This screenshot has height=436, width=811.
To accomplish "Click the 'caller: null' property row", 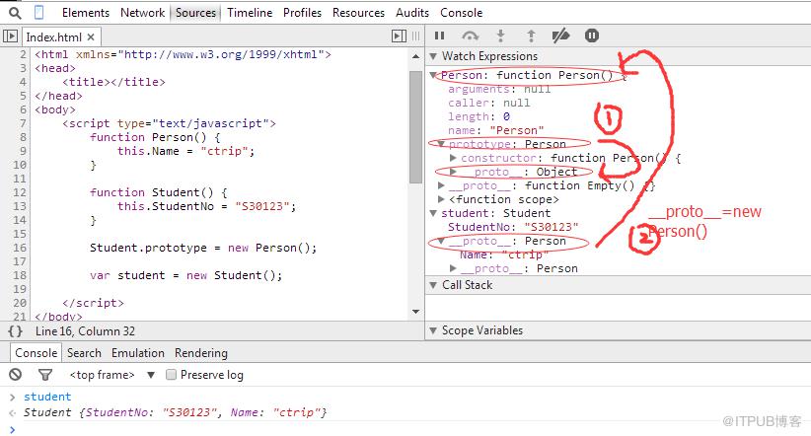I will tap(488, 103).
